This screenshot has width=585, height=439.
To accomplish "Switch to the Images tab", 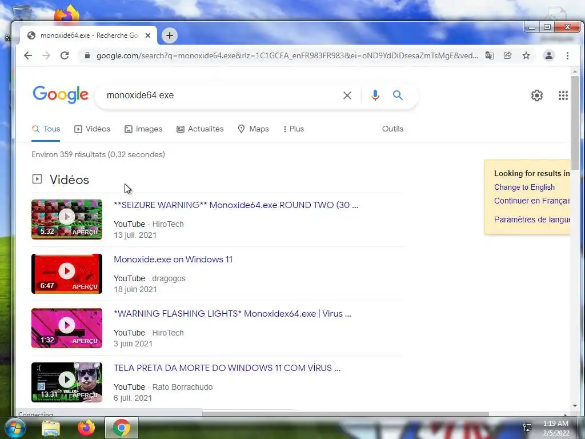I will (x=143, y=129).
